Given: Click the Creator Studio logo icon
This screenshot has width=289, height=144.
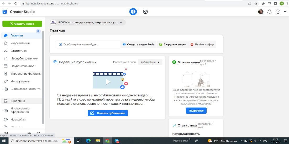Looking at the screenshot, I should click(x=5, y=12).
